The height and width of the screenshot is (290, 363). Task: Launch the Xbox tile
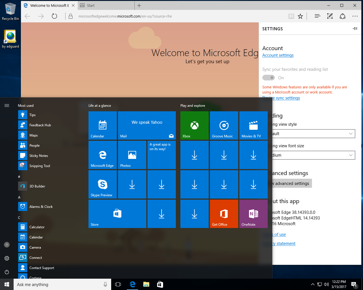point(195,125)
